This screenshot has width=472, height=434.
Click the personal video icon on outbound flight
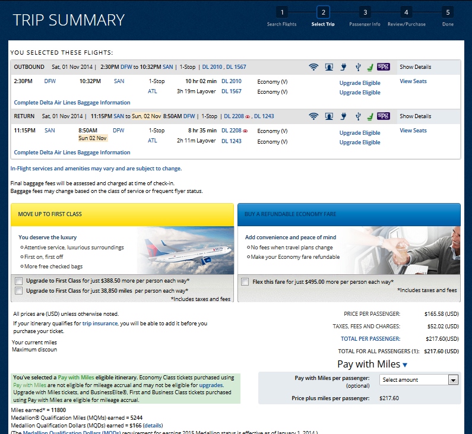(x=329, y=67)
